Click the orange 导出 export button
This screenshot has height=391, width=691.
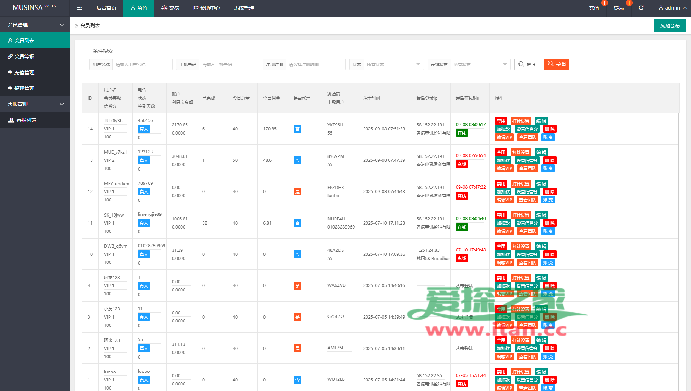(x=556, y=64)
